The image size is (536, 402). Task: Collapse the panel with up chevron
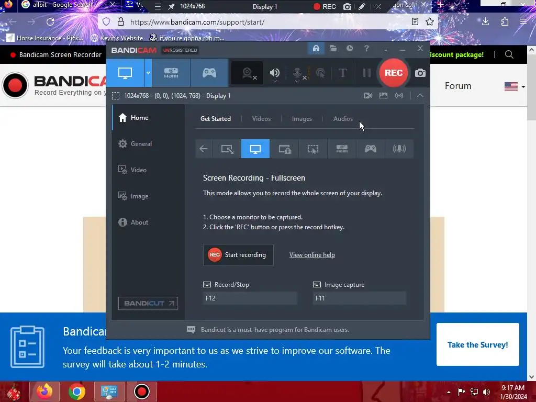click(420, 96)
